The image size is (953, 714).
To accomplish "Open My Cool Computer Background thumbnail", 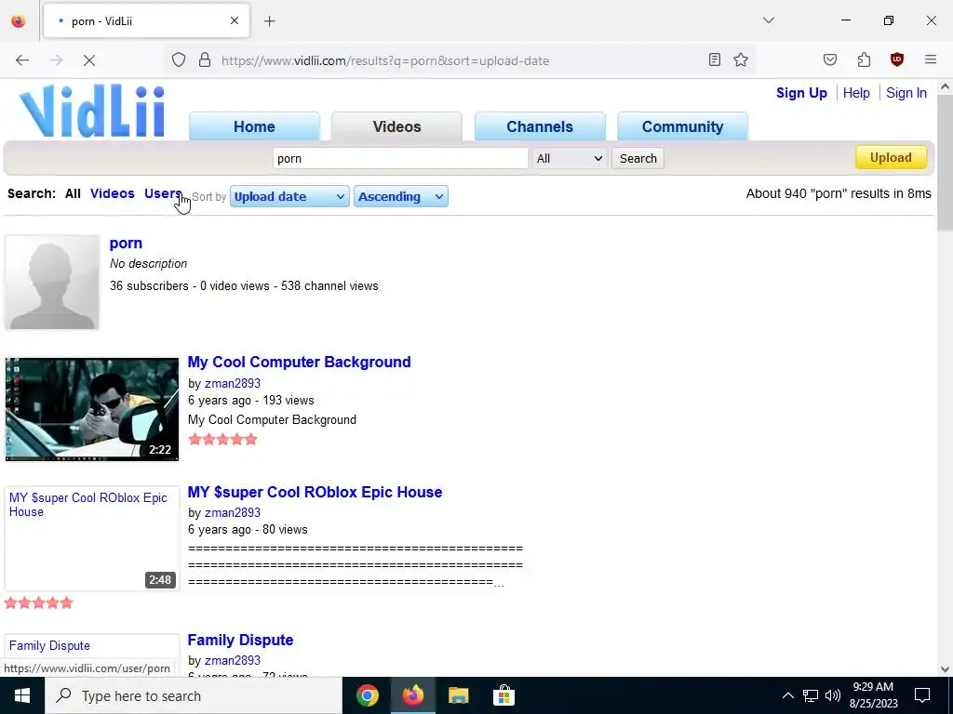I will 92,409.
